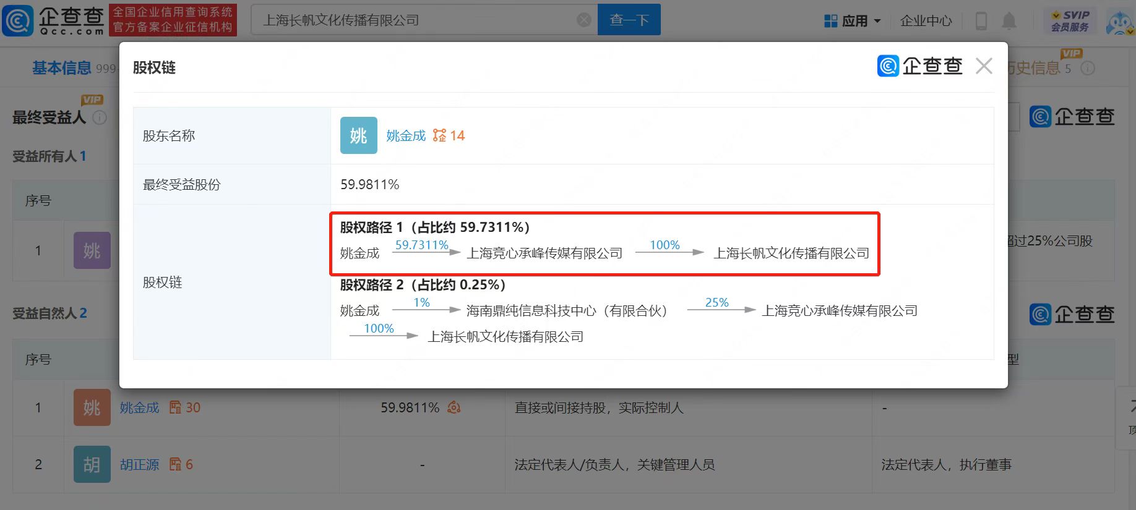Open shareholder 姚金成 link in dialog

[x=406, y=135]
